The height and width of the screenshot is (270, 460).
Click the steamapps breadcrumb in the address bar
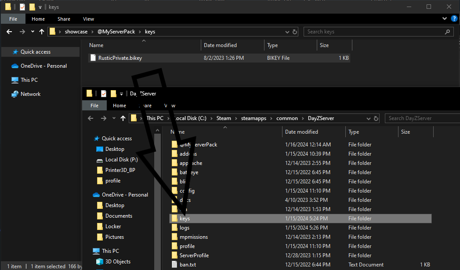pos(256,118)
